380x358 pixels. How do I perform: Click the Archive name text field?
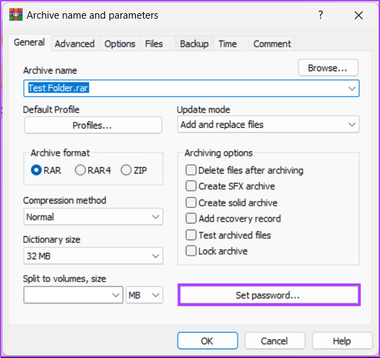pos(191,89)
